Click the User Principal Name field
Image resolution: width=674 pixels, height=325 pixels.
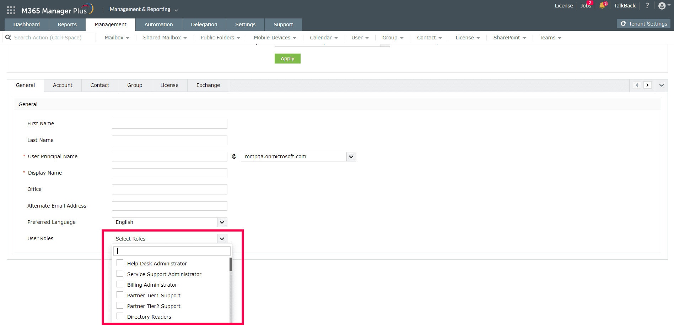tap(169, 156)
